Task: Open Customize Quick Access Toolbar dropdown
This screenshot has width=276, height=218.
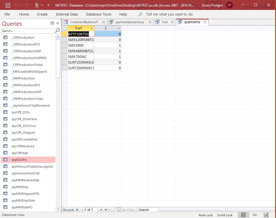Action: [x=49, y=5]
